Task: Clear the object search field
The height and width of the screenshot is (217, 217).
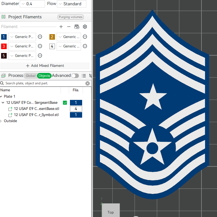Action: [87, 83]
